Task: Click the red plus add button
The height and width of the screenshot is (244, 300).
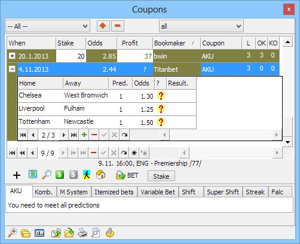Action: click(x=103, y=26)
